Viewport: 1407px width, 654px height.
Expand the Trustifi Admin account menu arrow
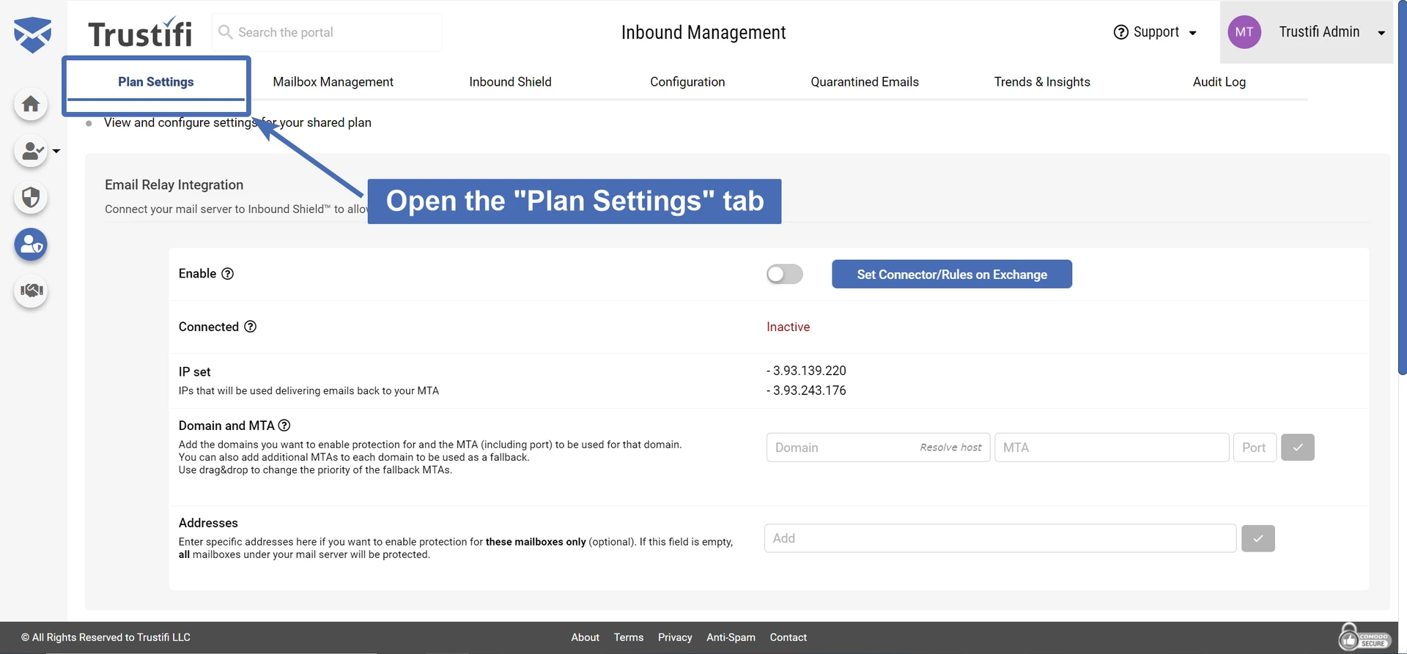tap(1381, 33)
